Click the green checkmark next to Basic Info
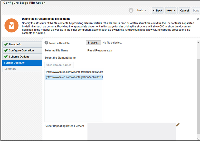The image size is (201, 141). pyautogui.click(x=6, y=44)
